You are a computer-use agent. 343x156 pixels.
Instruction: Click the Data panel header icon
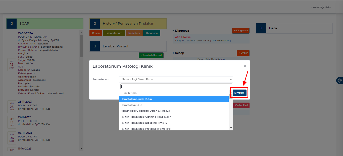tap(261, 28)
